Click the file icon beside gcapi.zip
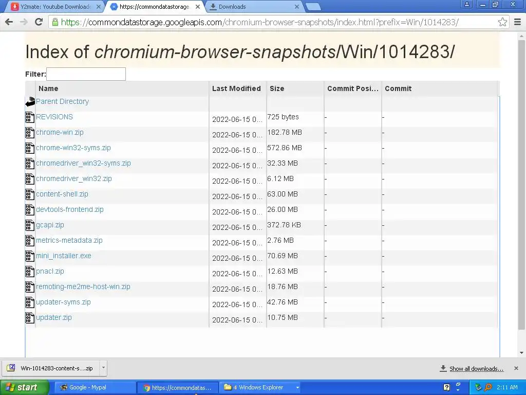Viewport: 526px width, 395px height. 30,225
